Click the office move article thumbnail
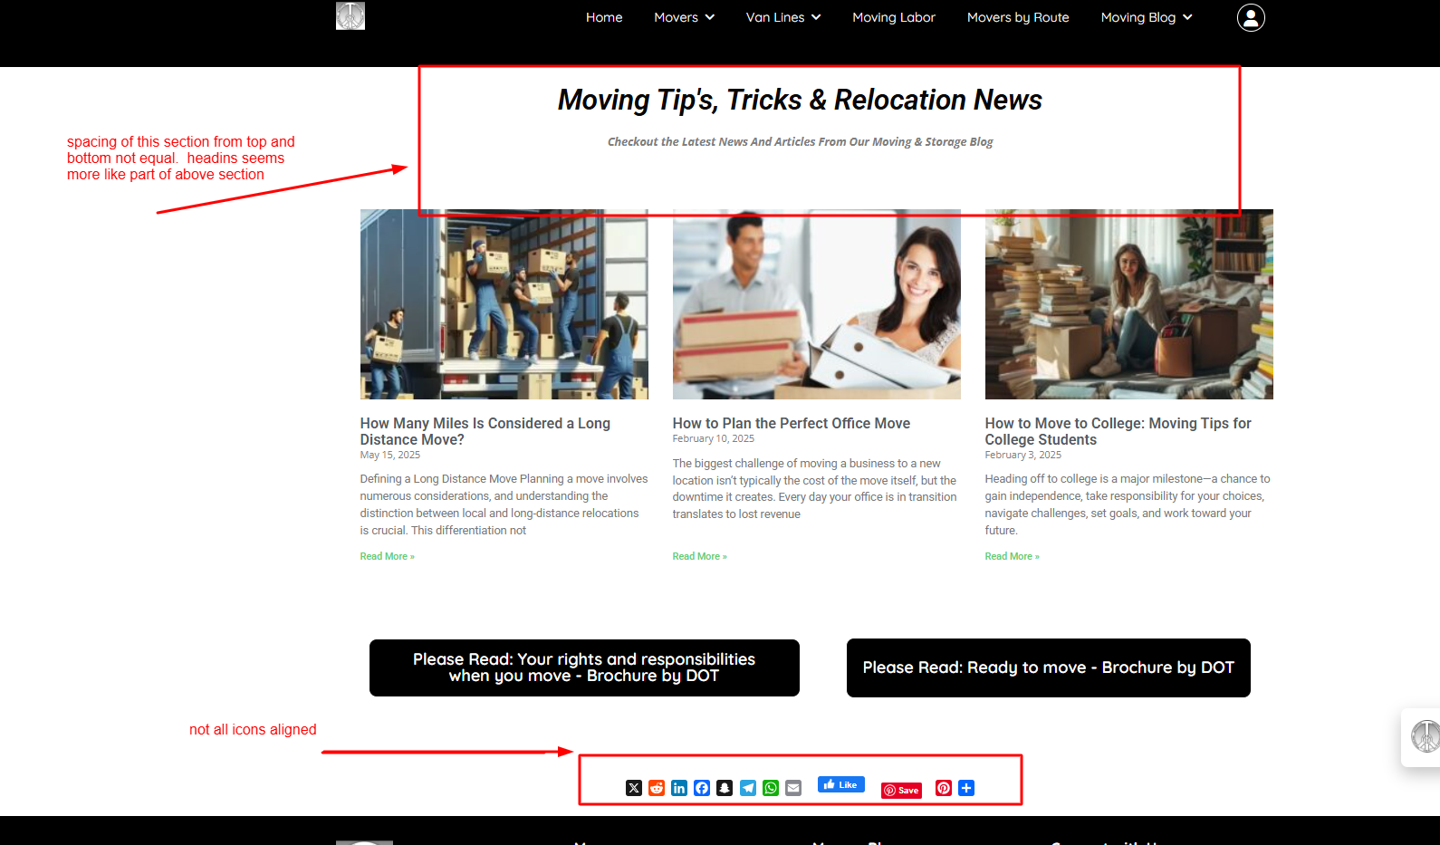 coord(816,305)
